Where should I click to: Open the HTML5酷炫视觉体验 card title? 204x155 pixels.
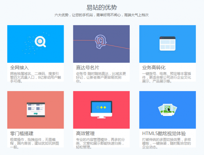pos(164,133)
